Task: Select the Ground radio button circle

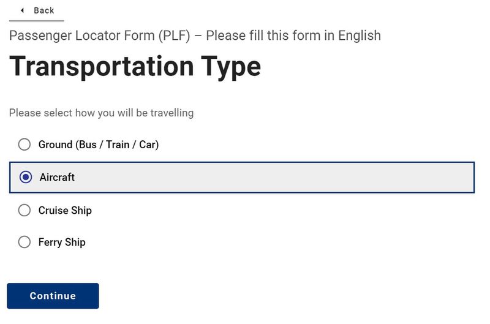Action: tap(24, 145)
